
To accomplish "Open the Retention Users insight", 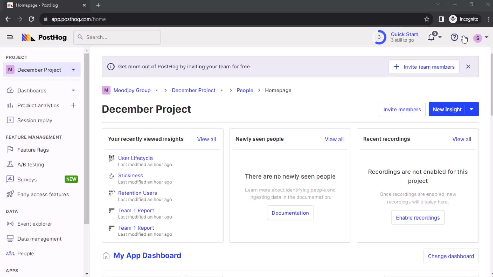I will coord(137,193).
